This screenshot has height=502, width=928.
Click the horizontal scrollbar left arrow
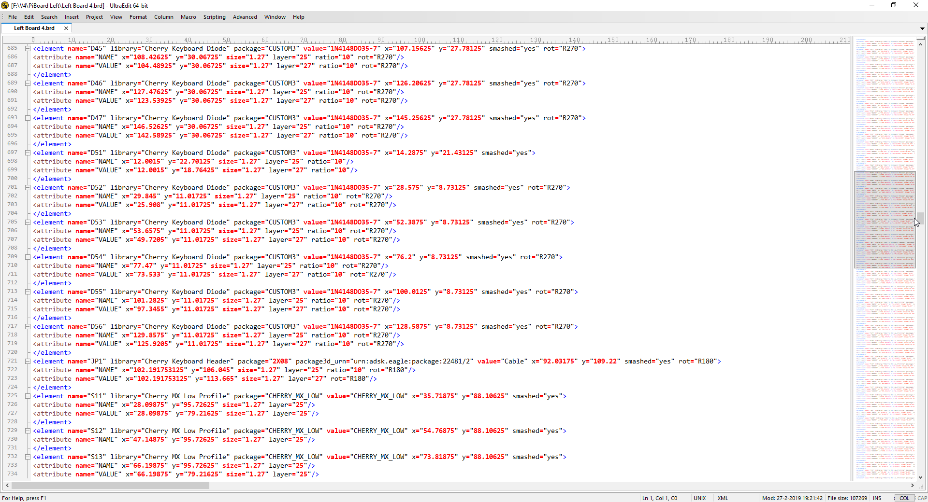(7, 486)
